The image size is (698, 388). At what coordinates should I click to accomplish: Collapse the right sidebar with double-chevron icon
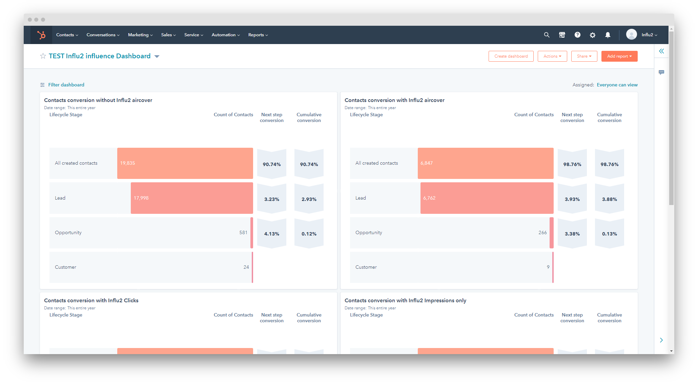661,51
